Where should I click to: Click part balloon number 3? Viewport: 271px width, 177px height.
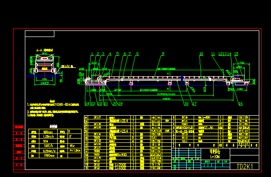(x=103, y=54)
